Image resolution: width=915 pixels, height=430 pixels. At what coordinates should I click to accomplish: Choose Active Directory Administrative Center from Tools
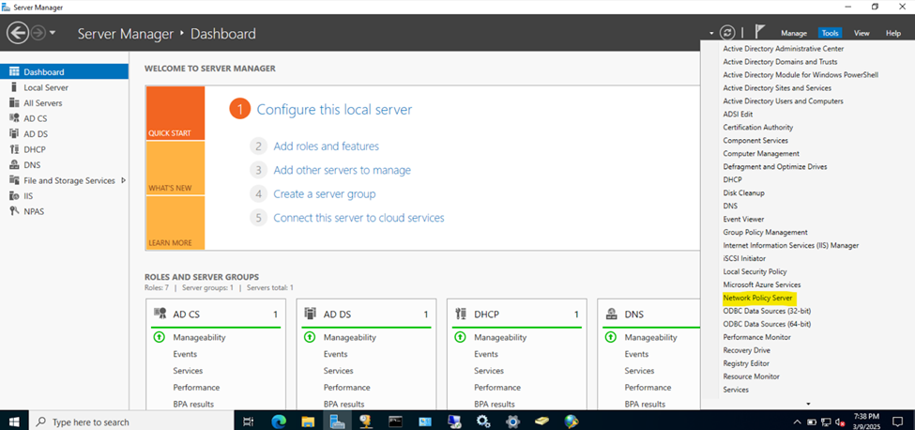tap(783, 49)
